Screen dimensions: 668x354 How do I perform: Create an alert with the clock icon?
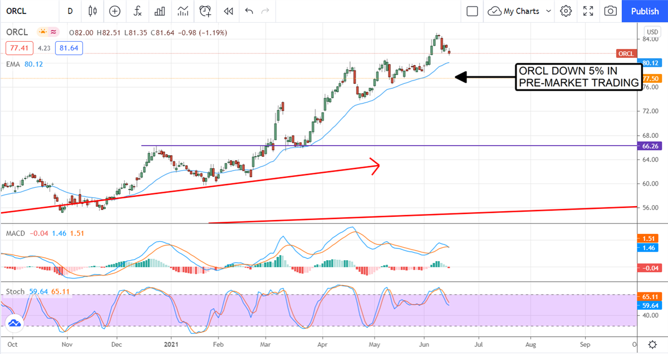[205, 11]
